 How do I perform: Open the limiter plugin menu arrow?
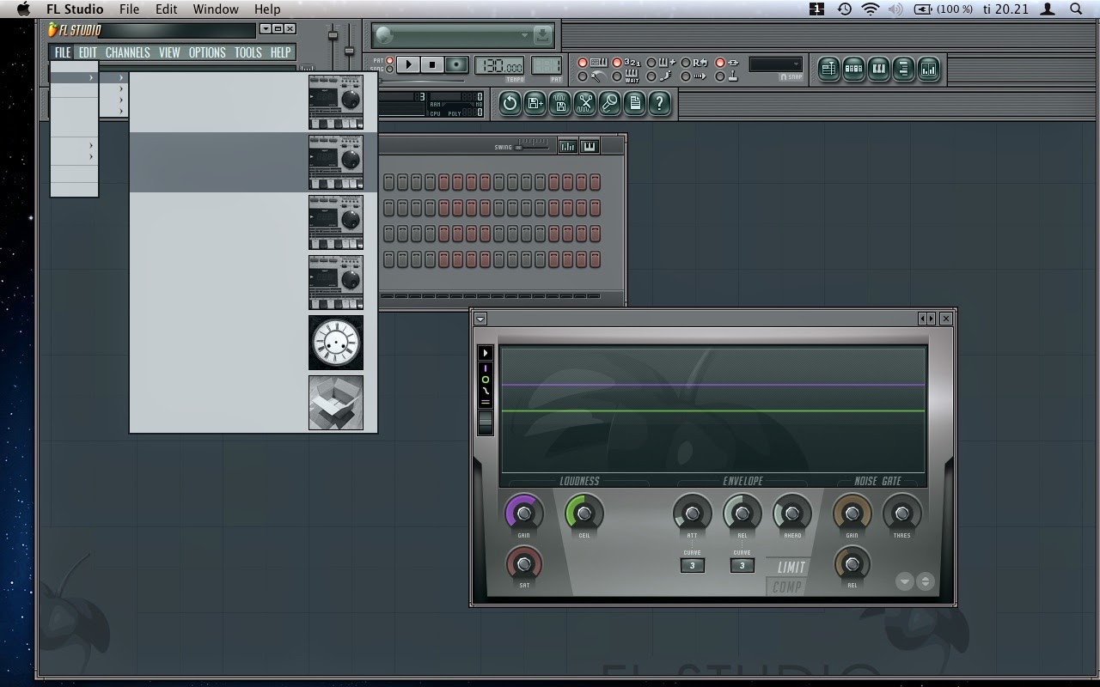[x=480, y=319]
